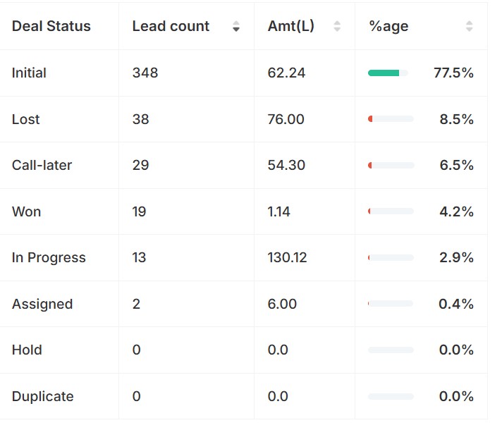The image size is (502, 430).
Task: Click the 130.12 amount cell
Action: pyautogui.click(x=287, y=258)
